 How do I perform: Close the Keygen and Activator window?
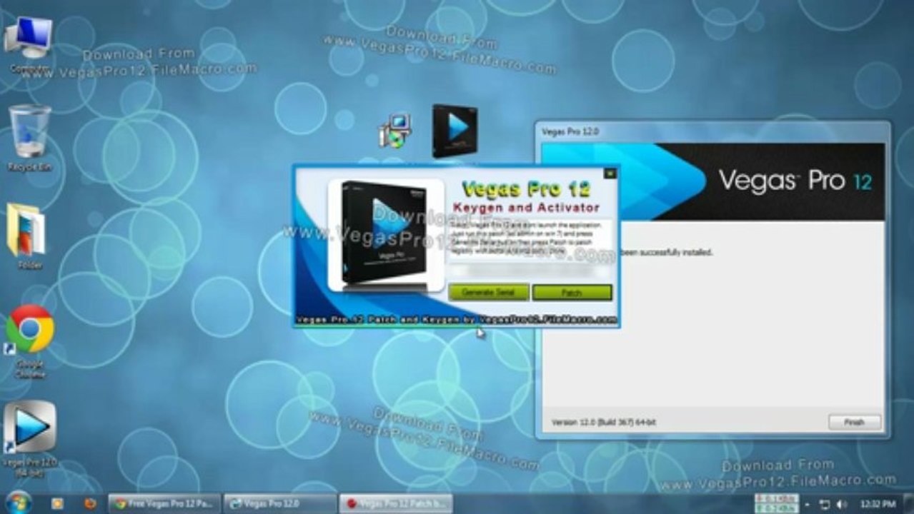(x=610, y=172)
